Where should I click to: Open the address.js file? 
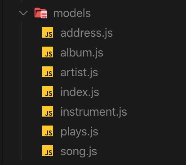click(86, 33)
